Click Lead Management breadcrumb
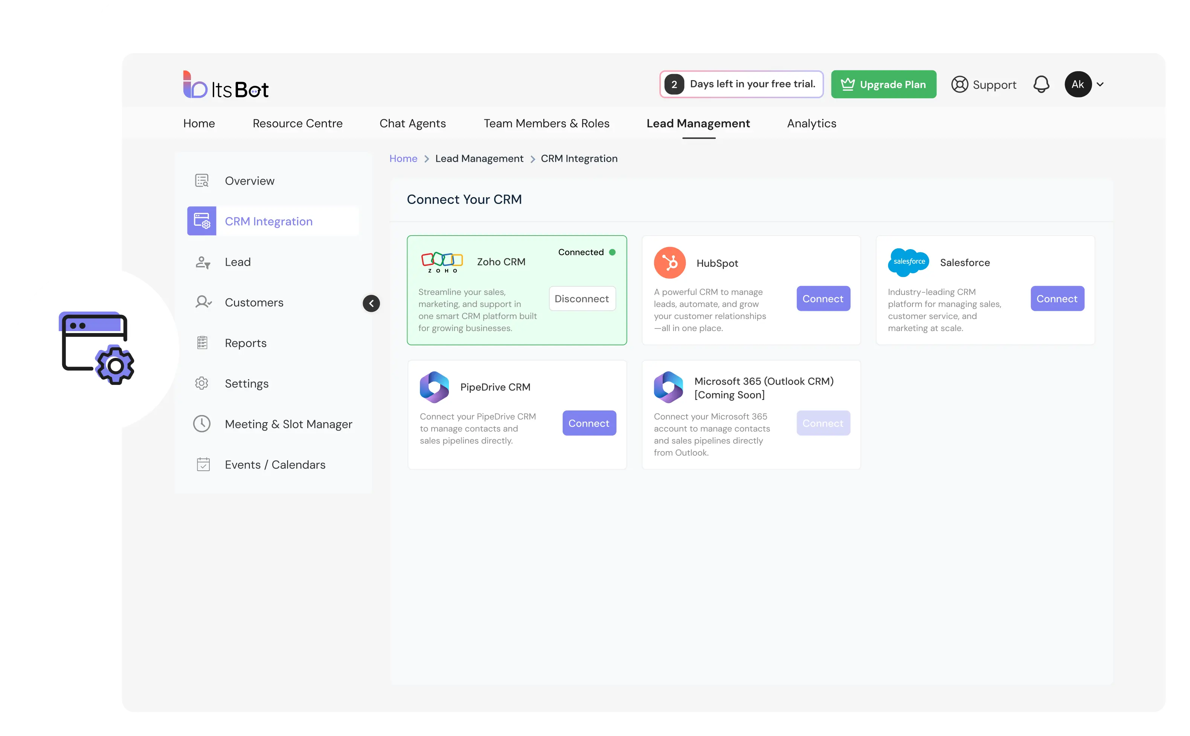 (479, 159)
